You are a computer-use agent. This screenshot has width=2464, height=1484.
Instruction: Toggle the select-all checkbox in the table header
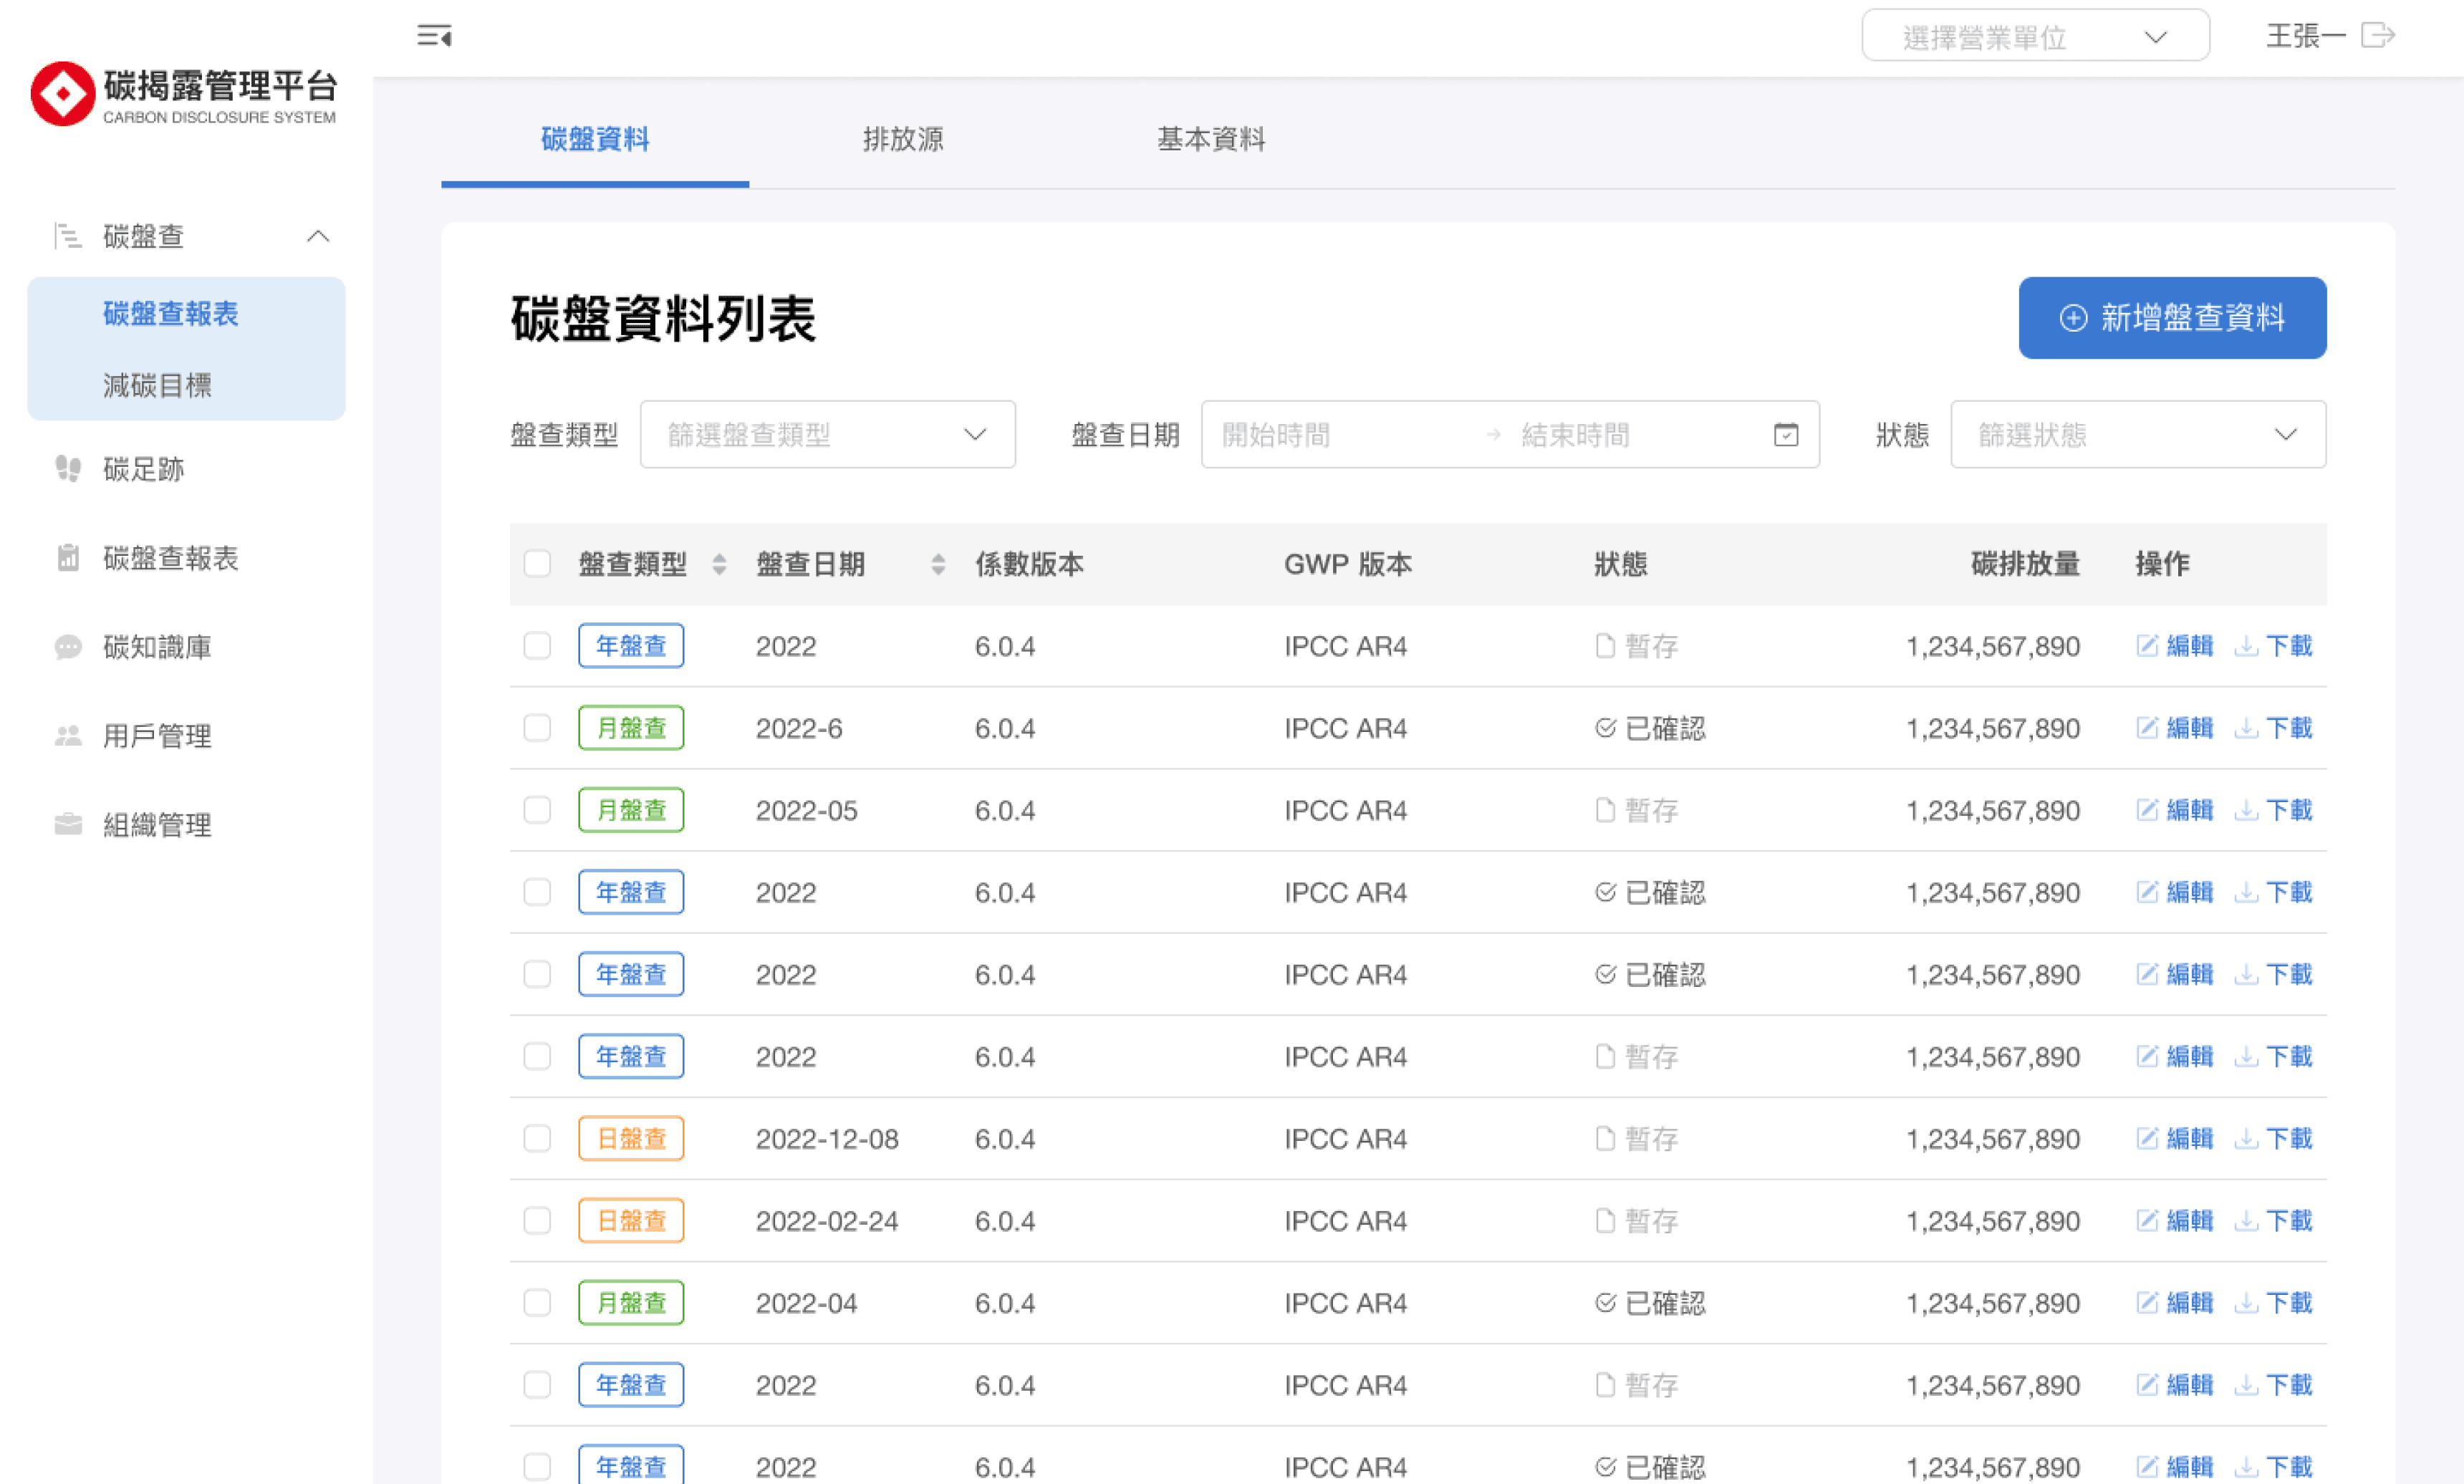(537, 564)
